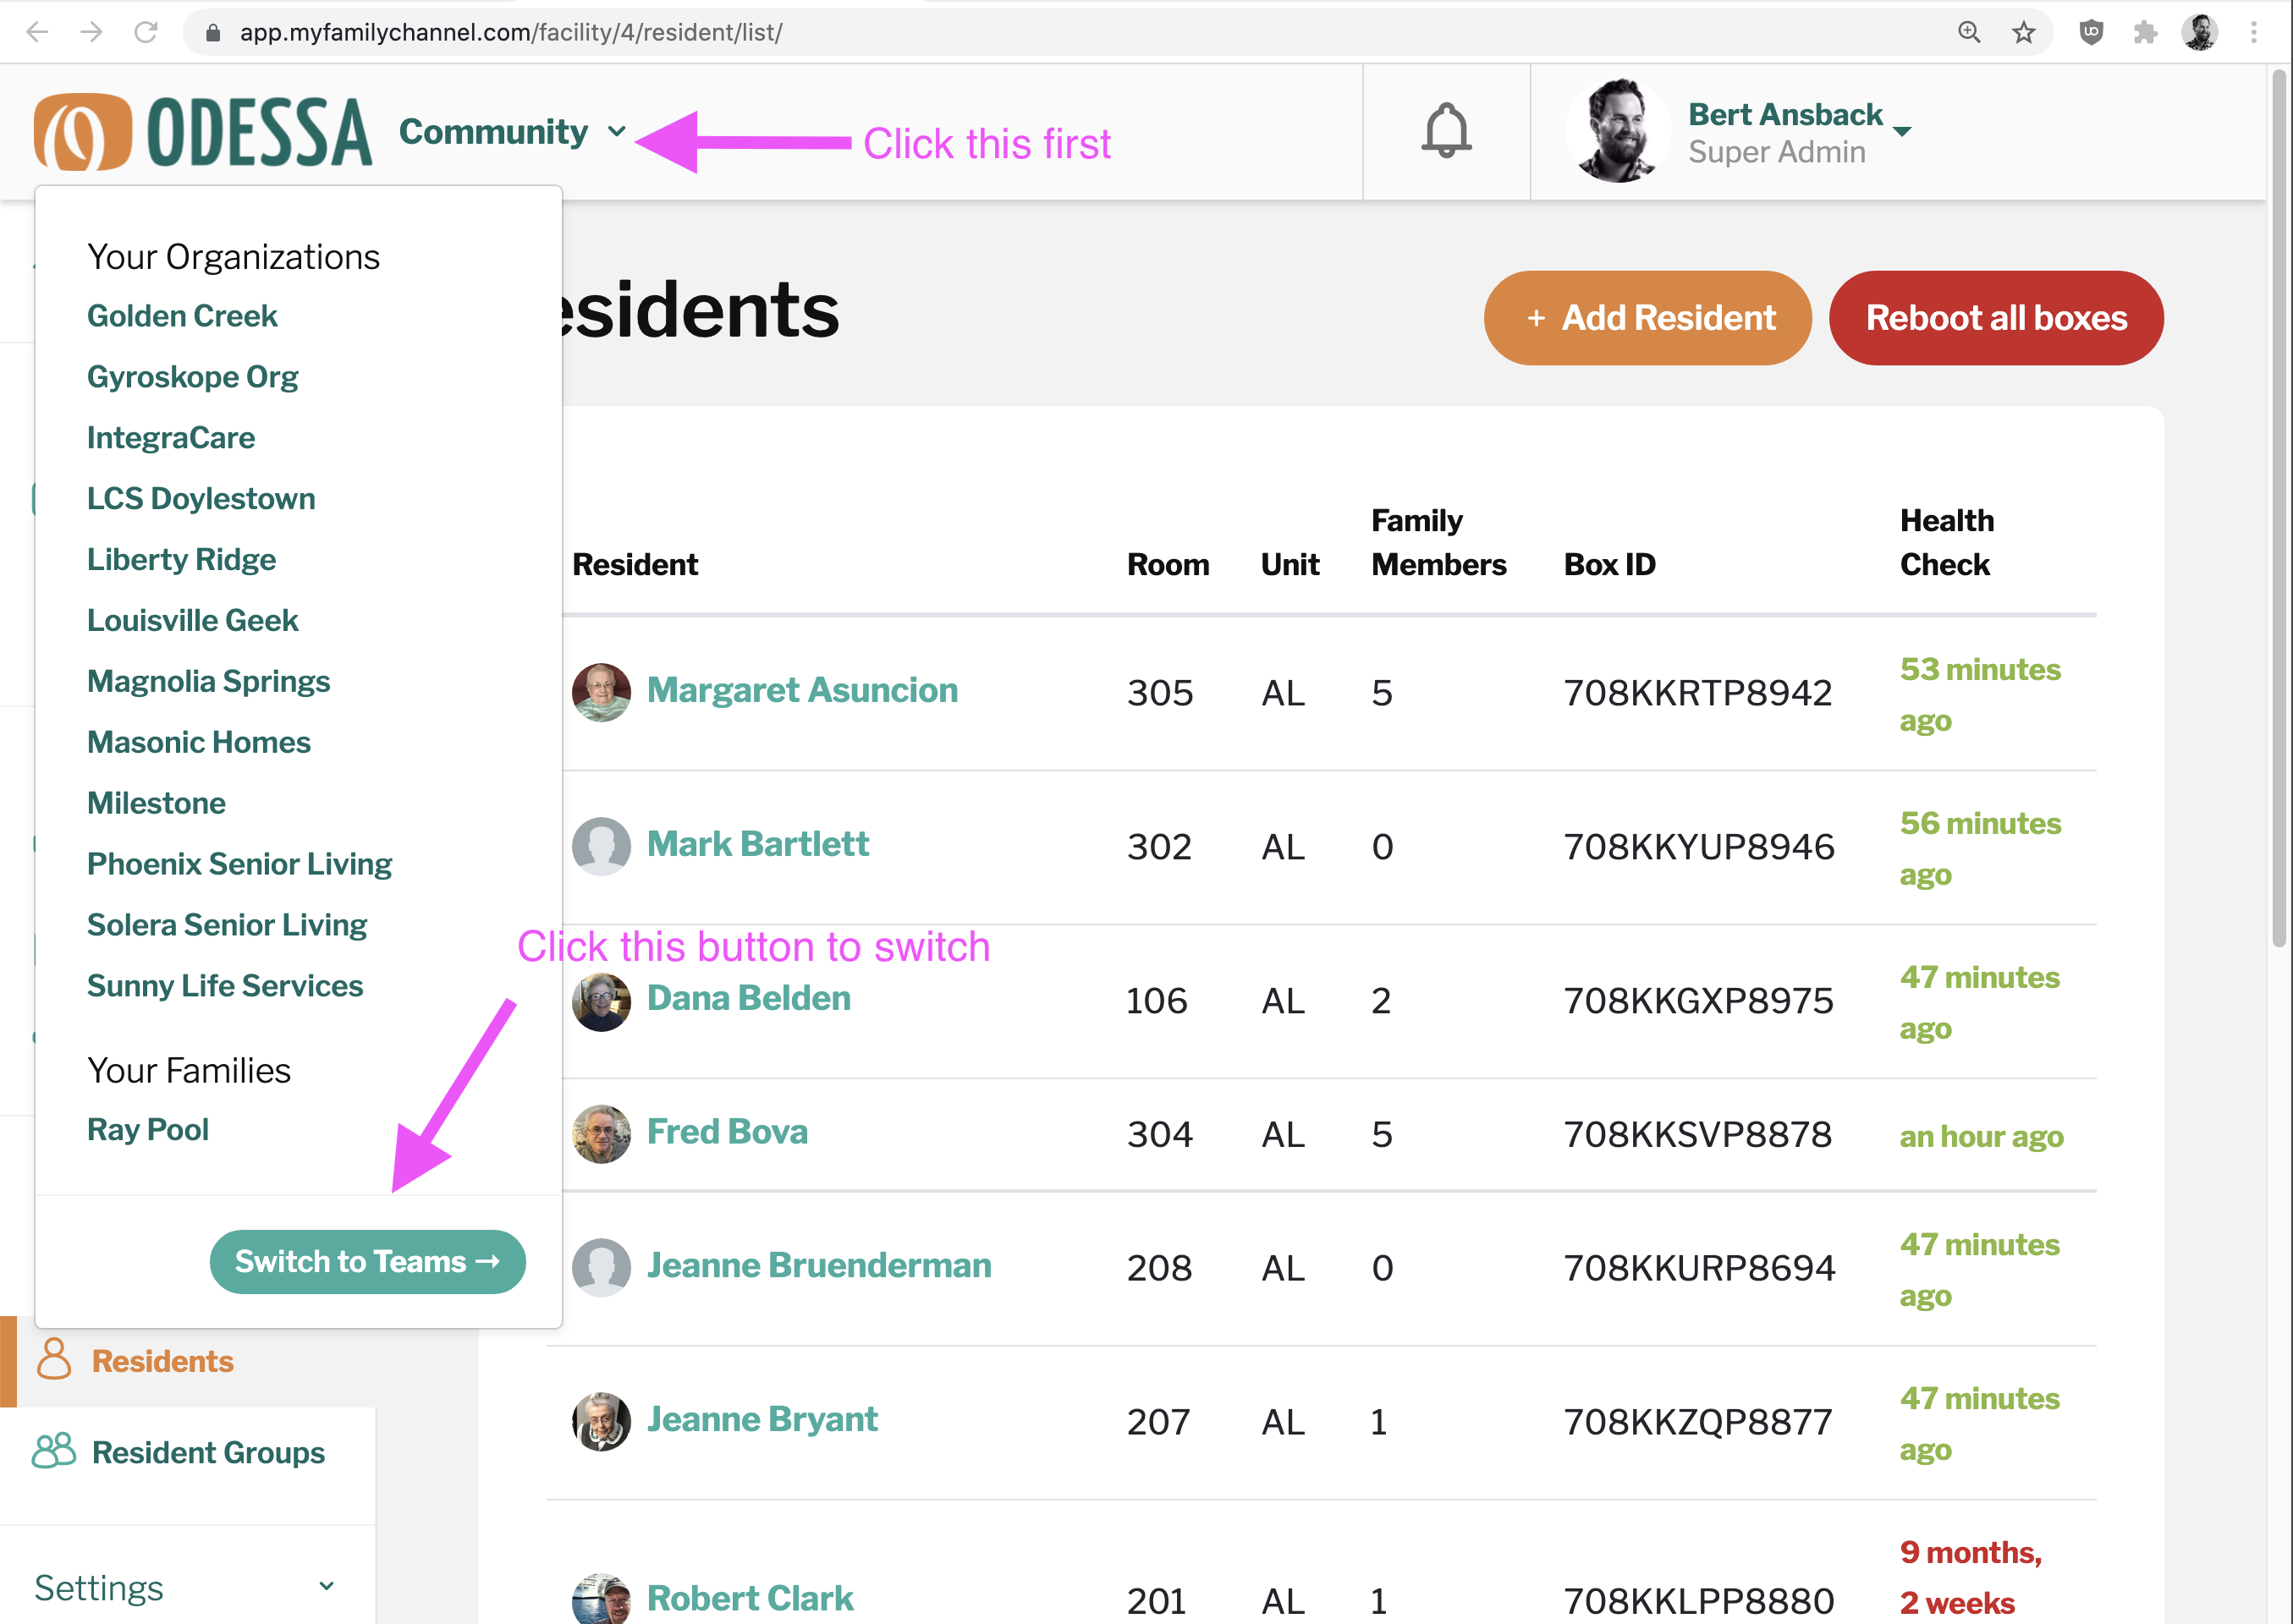Click Box ID 708KKYUP8946
The width and height of the screenshot is (2293, 1624).
pos(1699,847)
